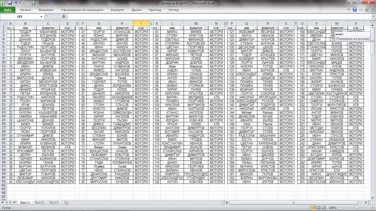
Task: Switch to sheet tab Лист1
Action: (25, 202)
